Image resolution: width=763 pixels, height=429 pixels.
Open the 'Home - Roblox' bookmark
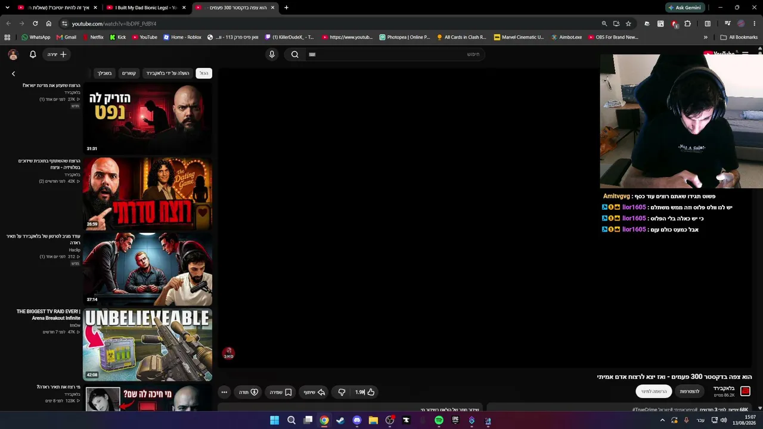pos(181,37)
